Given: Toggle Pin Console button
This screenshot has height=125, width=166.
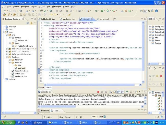Looking at the screenshot, I should [127, 92].
